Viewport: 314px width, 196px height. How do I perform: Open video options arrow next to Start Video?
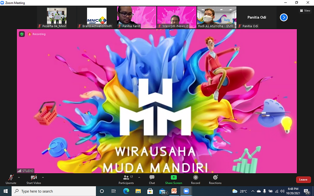(43, 177)
